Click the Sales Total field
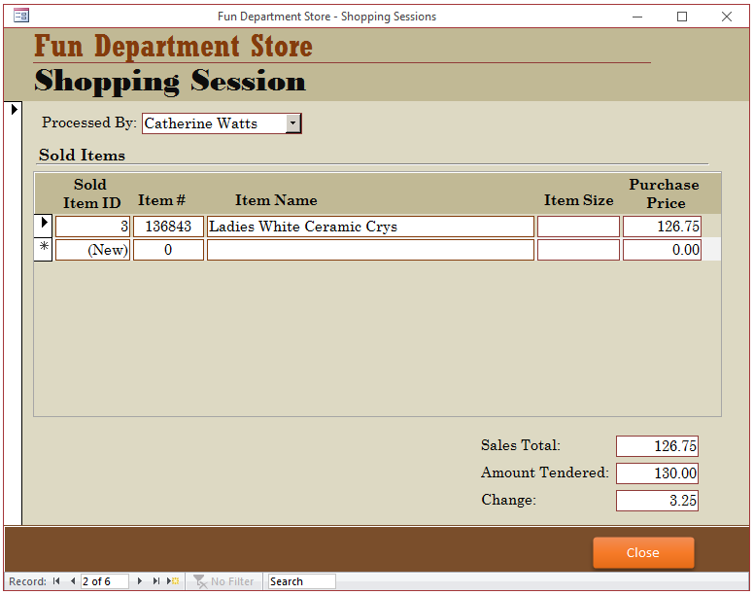 pyautogui.click(x=657, y=446)
